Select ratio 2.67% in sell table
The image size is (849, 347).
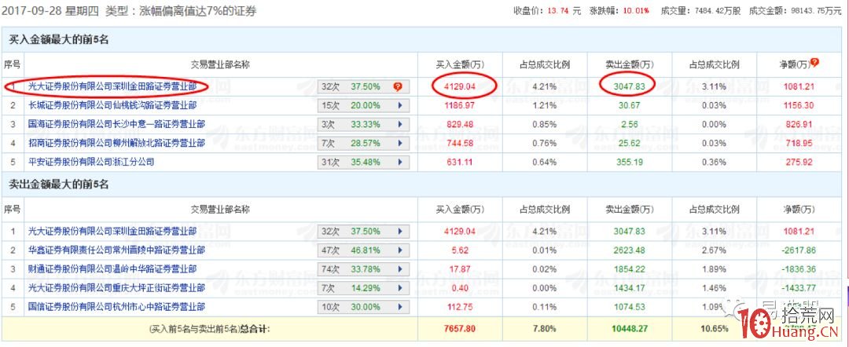coord(714,250)
